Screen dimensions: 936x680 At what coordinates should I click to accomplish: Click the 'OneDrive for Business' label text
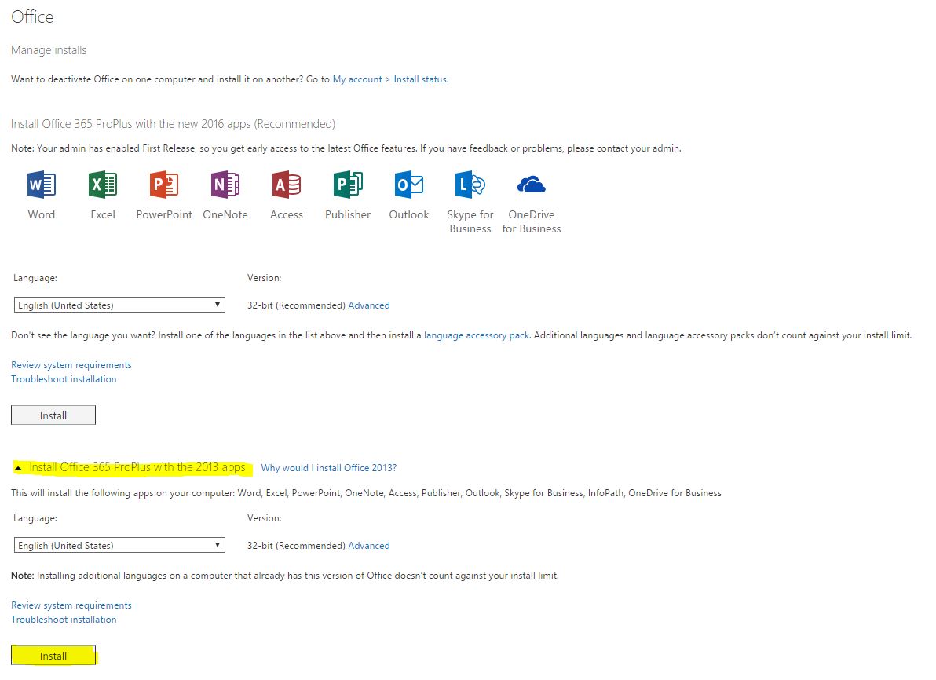pyautogui.click(x=532, y=221)
